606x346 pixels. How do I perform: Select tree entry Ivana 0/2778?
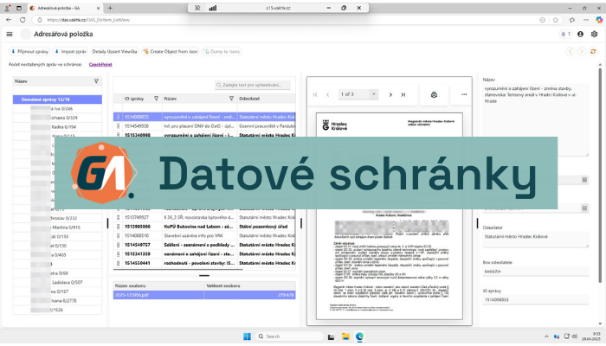pos(58,300)
